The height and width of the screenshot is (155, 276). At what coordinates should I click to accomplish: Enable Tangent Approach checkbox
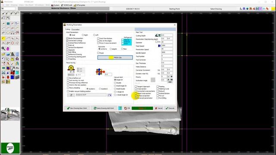click(x=136, y=87)
